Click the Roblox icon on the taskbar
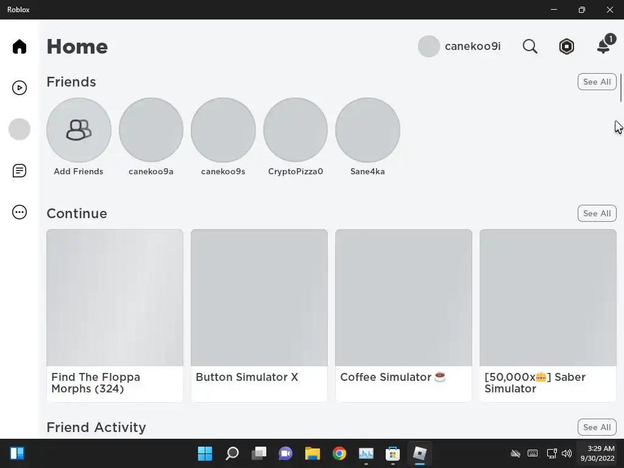Screen dimensions: 624x468 419,453
